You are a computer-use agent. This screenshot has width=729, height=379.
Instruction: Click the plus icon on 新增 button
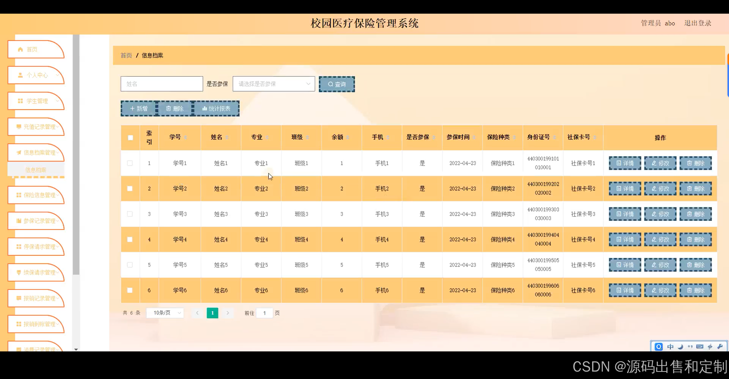pyautogui.click(x=132, y=108)
